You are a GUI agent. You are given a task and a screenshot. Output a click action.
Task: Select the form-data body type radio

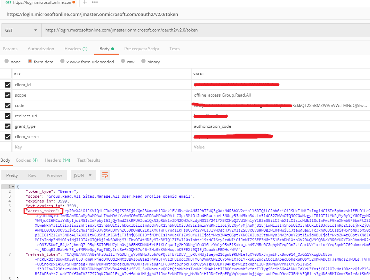(x=30, y=61)
